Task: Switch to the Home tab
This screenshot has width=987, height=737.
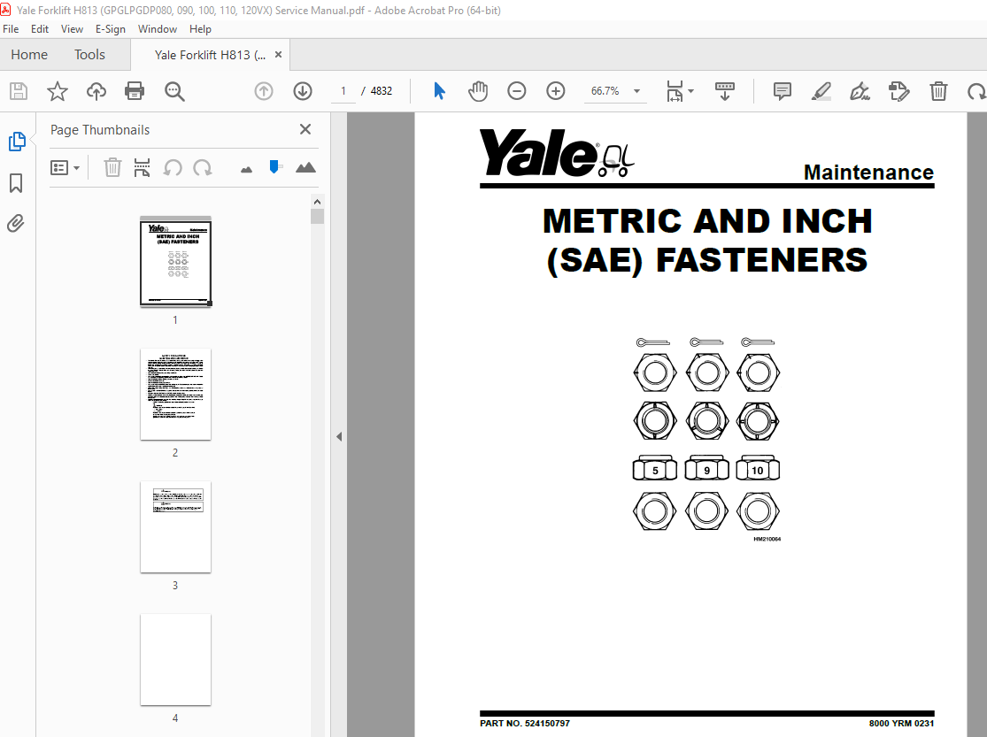Action: click(29, 55)
